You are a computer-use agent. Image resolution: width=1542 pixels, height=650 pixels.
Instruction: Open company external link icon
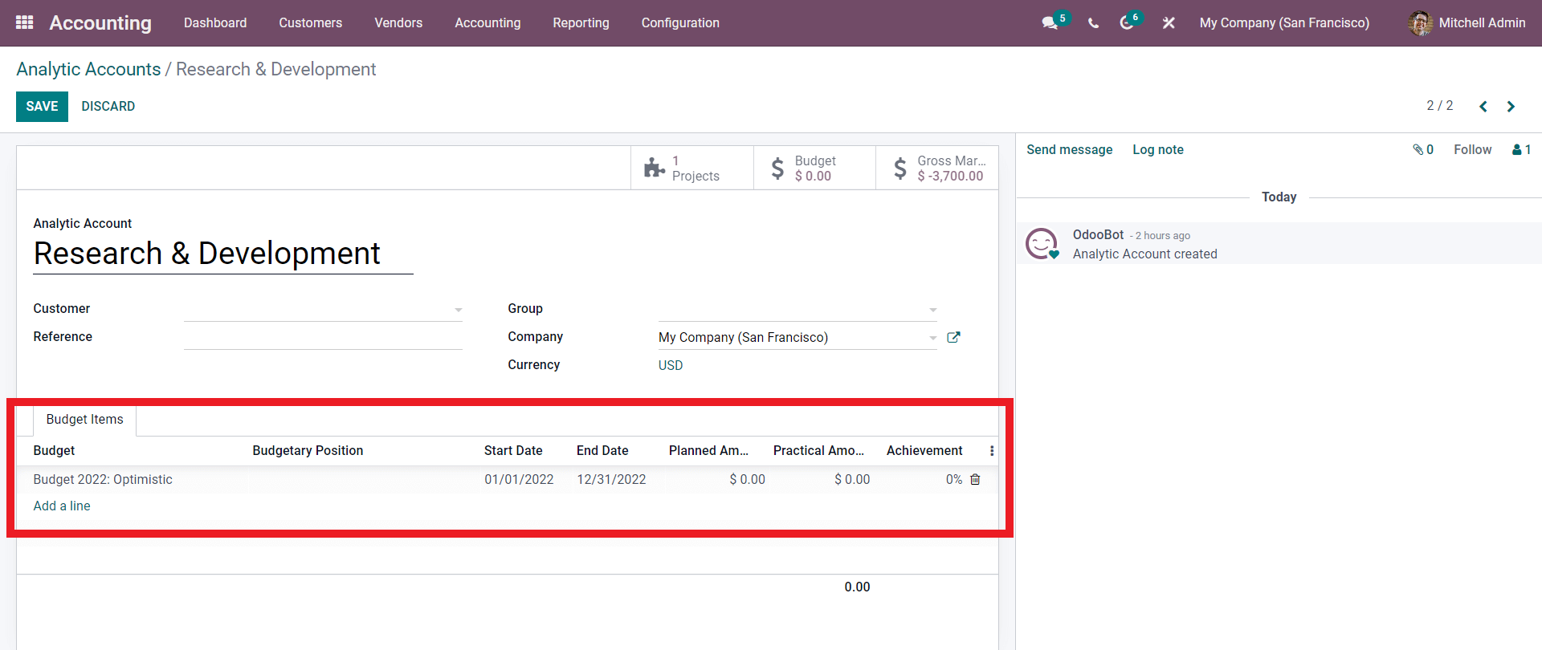pyautogui.click(x=953, y=337)
